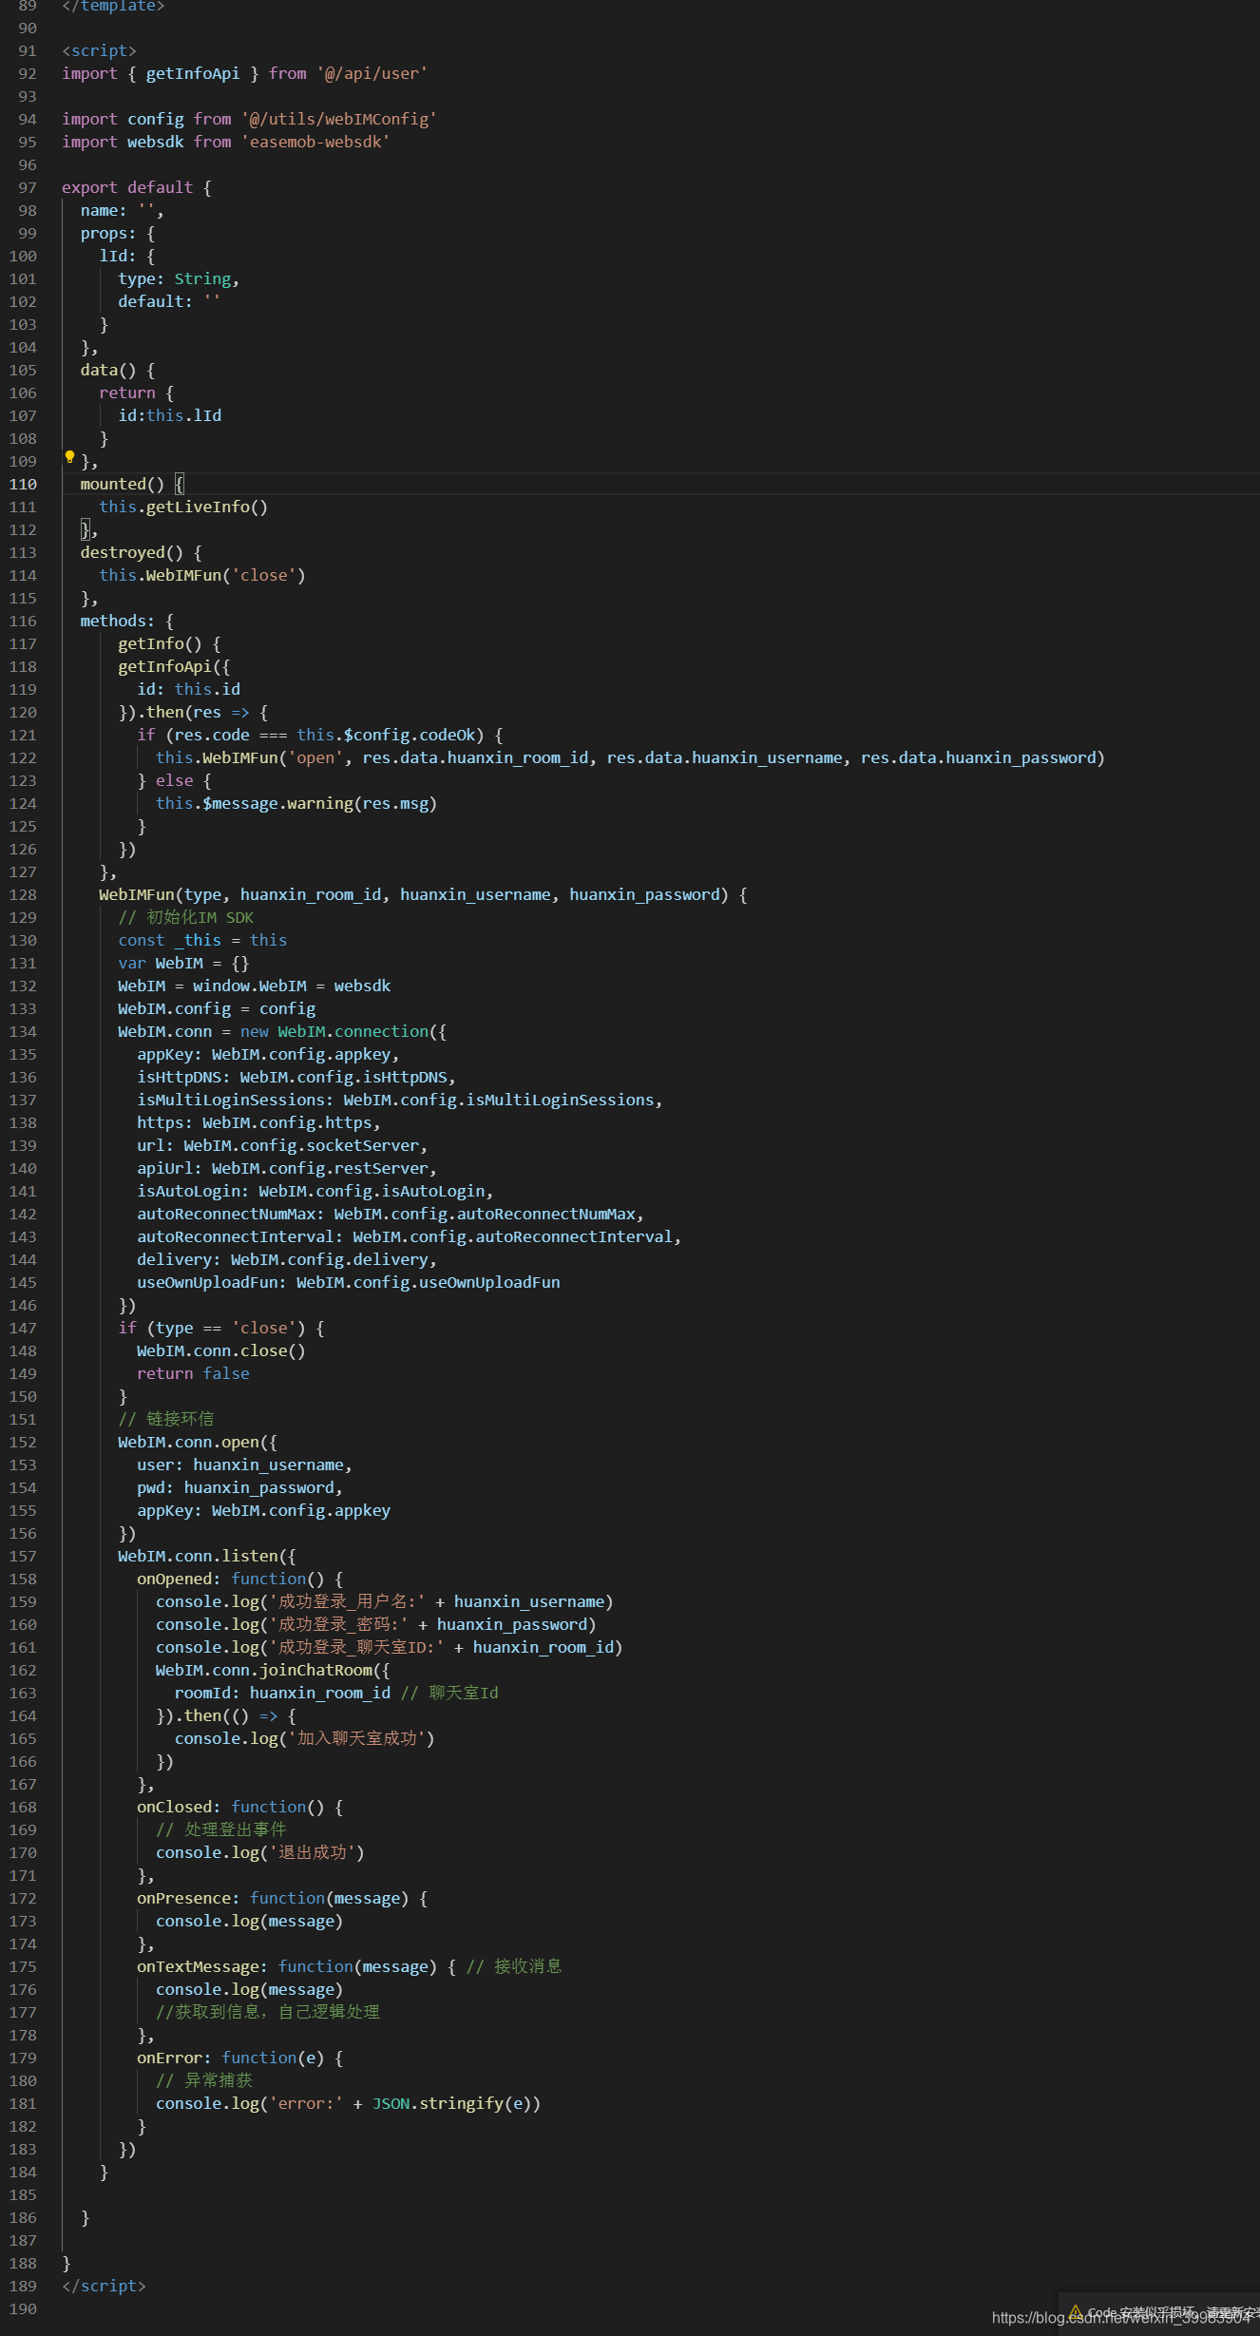Viewport: 1260px width, 2336px height.
Task: Click 'useOwnUploadFun:' option key
Action: point(212,1282)
